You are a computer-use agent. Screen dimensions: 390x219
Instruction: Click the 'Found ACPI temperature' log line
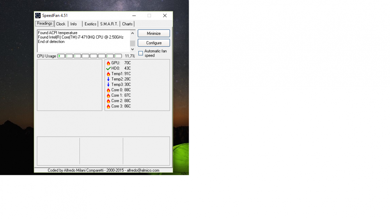click(58, 33)
